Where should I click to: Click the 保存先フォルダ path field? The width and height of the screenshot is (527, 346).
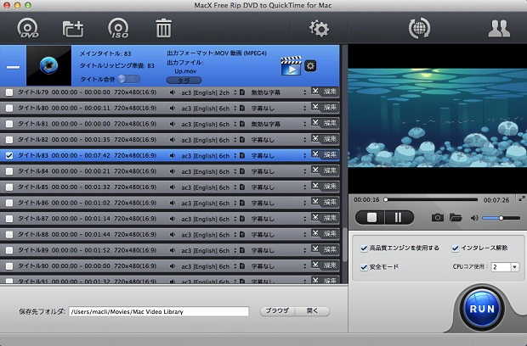(159, 311)
